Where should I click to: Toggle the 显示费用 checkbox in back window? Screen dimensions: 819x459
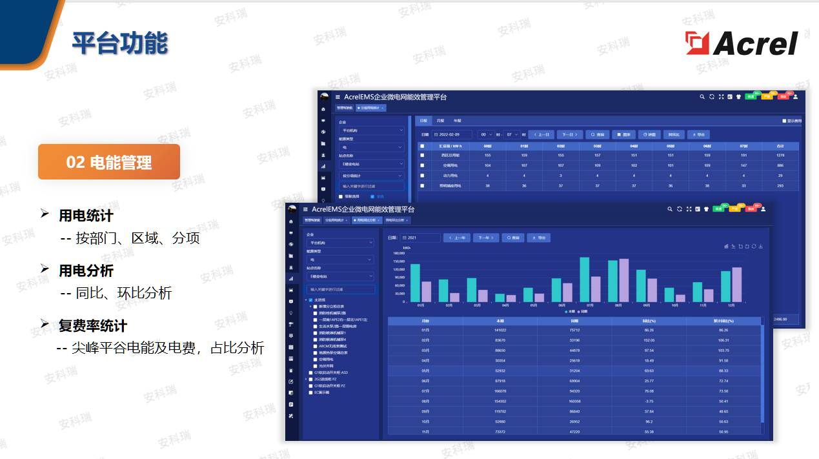click(x=784, y=121)
